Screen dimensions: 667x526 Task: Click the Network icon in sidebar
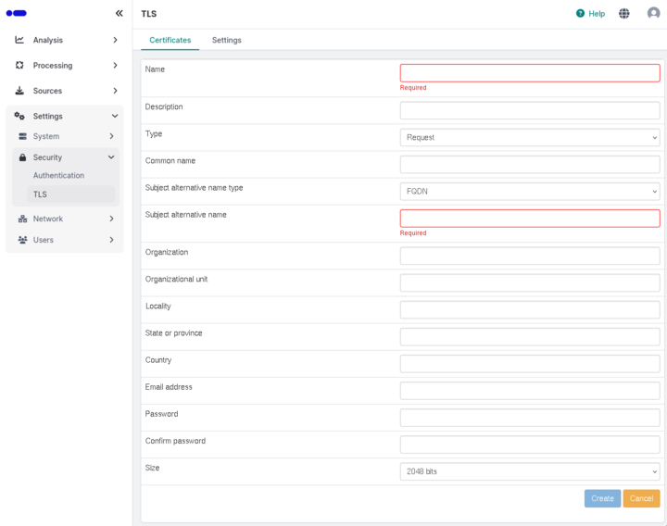coord(22,219)
